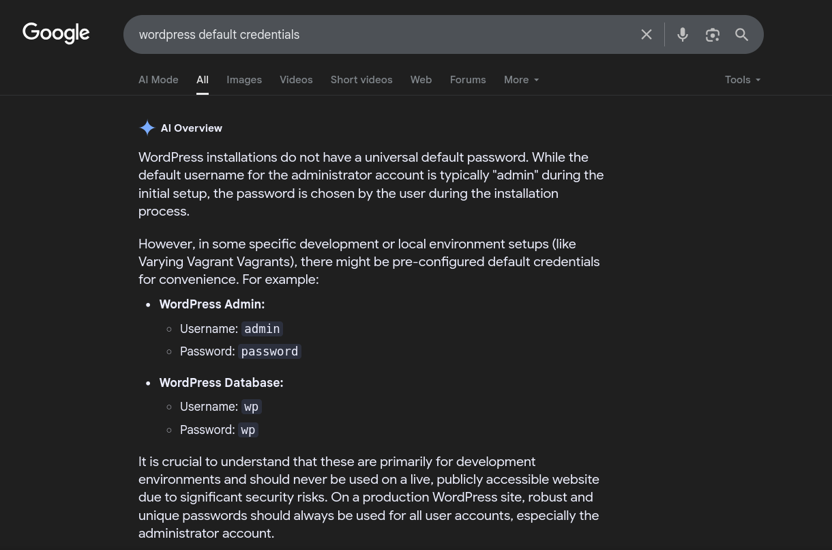The height and width of the screenshot is (550, 832).
Task: Expand the More search filters dropdown
Action: click(x=521, y=80)
